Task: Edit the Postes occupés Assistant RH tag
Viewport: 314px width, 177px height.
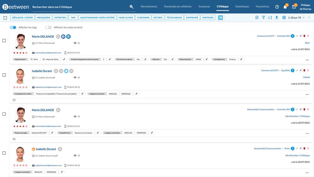Action: 52,133
